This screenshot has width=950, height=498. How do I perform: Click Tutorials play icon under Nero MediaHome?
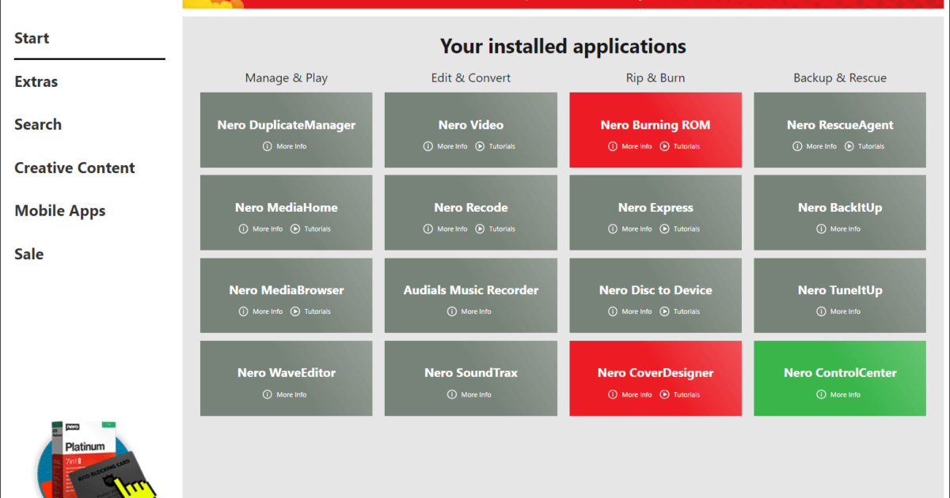[x=295, y=229]
